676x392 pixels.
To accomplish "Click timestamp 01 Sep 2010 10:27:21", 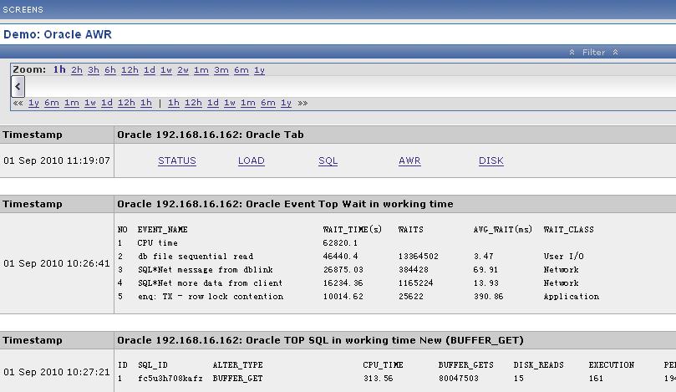I will (57, 372).
